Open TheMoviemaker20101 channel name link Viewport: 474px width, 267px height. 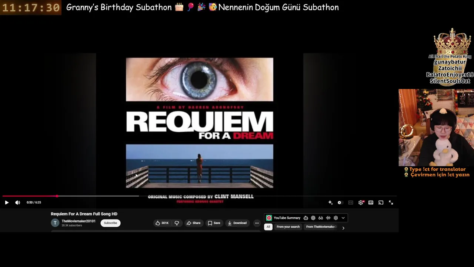tap(79, 221)
